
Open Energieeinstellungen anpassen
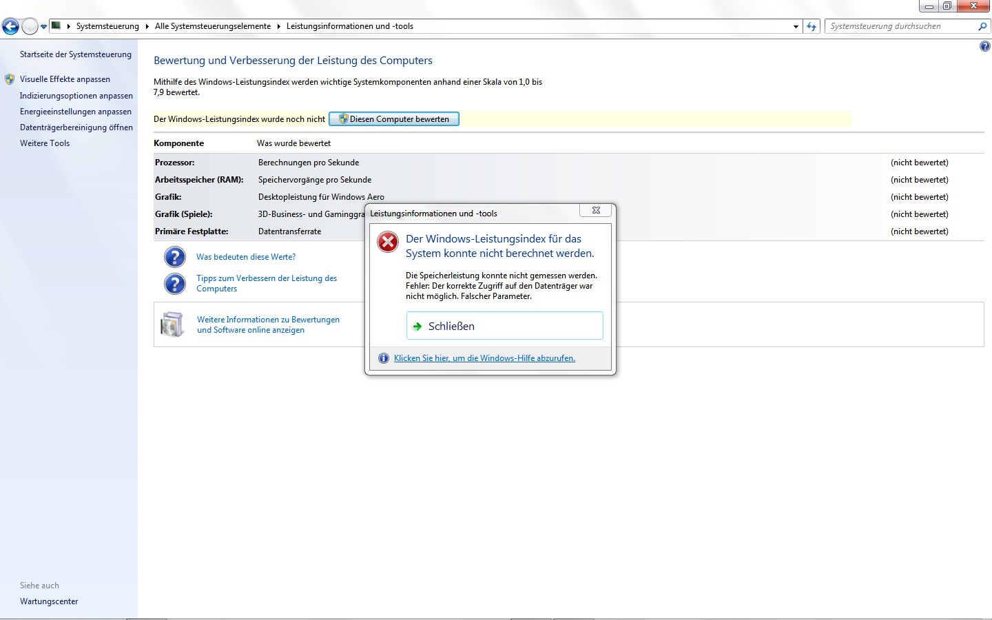76,112
